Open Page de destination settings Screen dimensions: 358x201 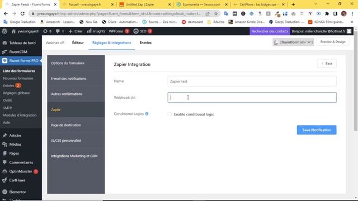[x=76, y=125]
